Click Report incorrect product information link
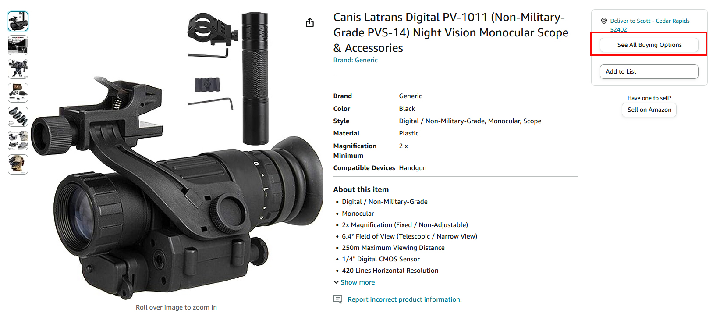Viewport: 727px width, 317px height. pyautogui.click(x=404, y=299)
